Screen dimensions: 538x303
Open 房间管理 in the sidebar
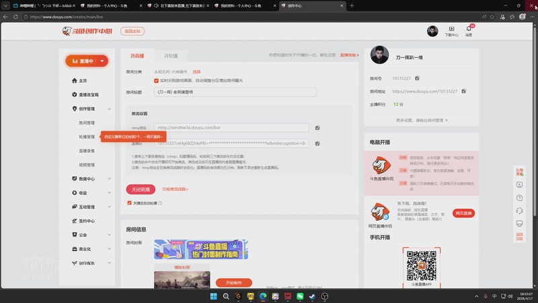coord(87,123)
